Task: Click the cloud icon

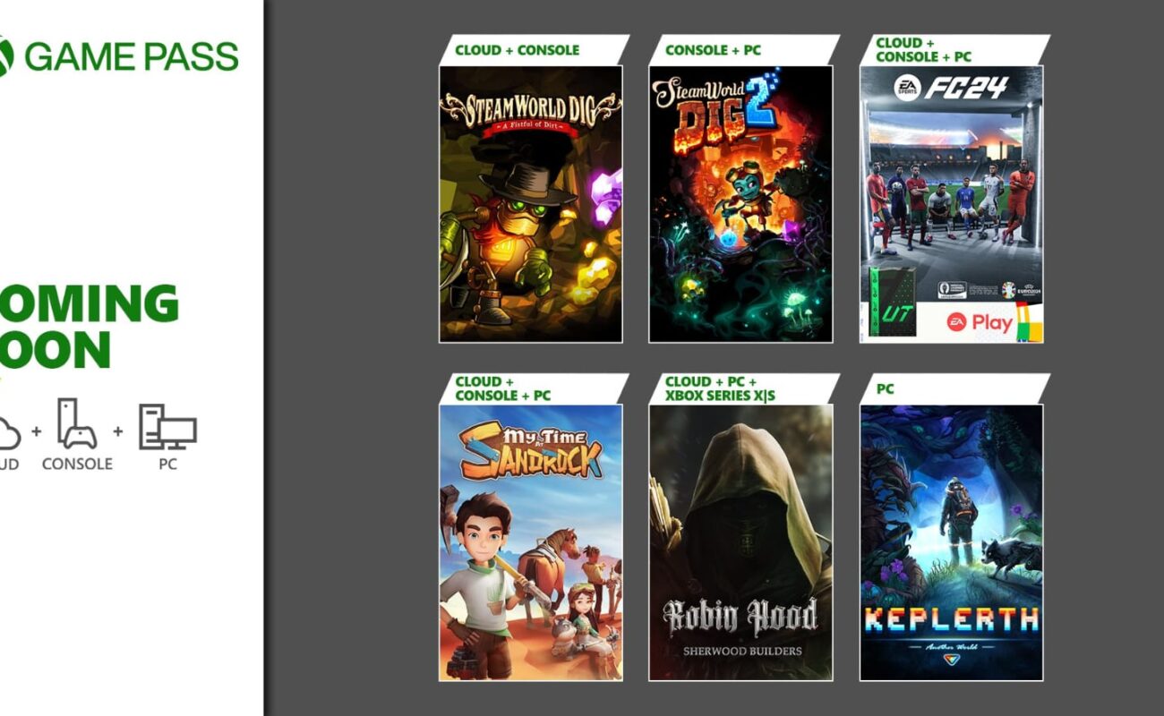Action: [x=8, y=432]
